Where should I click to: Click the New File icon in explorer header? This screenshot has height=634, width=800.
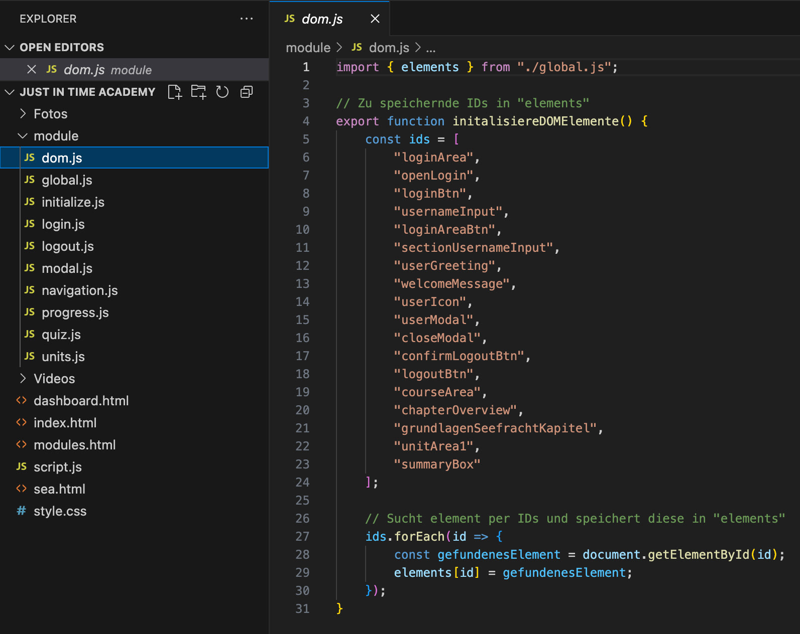click(175, 92)
